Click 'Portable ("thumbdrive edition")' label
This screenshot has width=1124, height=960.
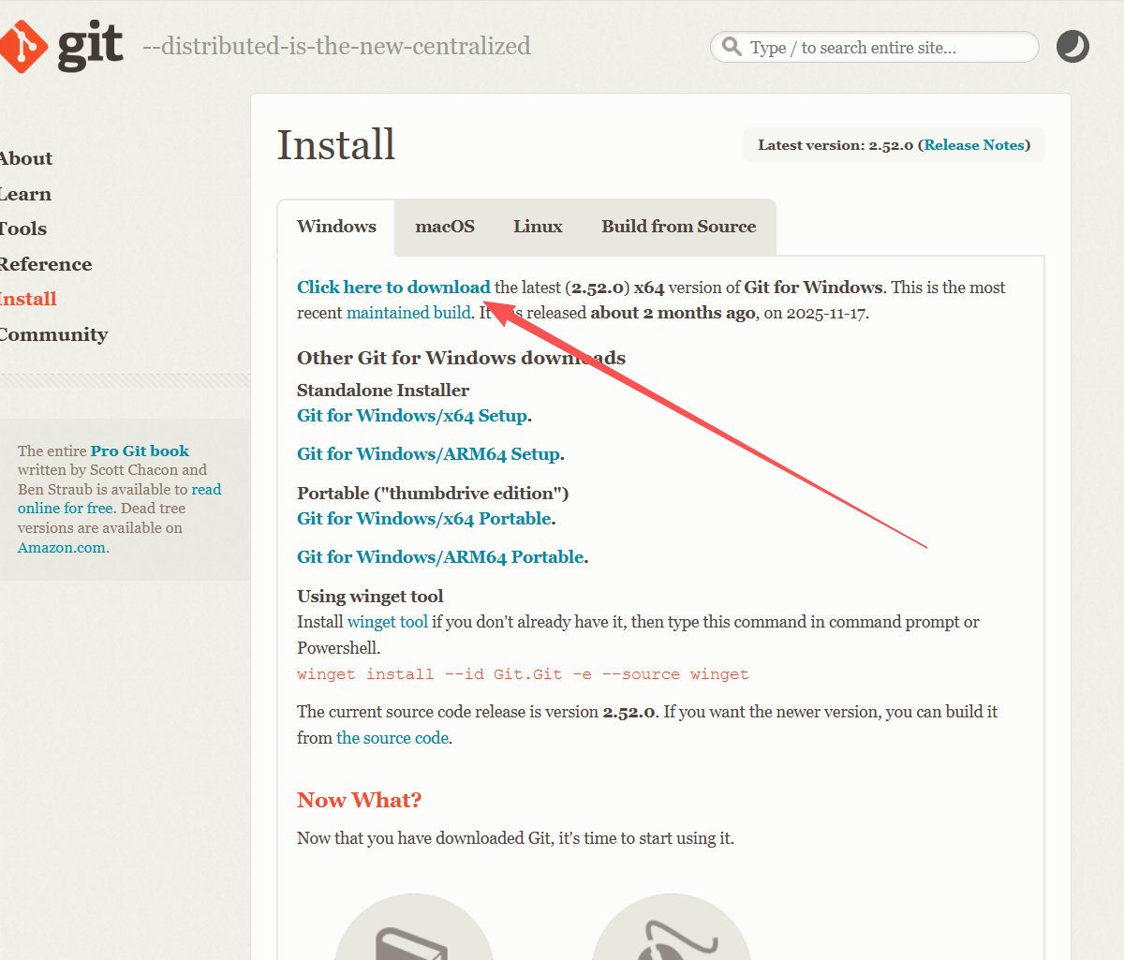[433, 494]
